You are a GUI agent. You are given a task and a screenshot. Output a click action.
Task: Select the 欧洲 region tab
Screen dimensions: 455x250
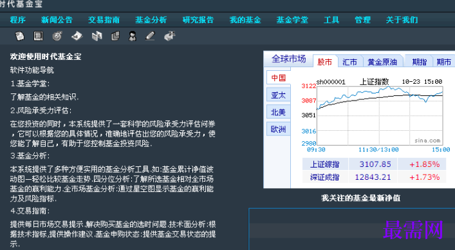pyautogui.click(x=278, y=130)
